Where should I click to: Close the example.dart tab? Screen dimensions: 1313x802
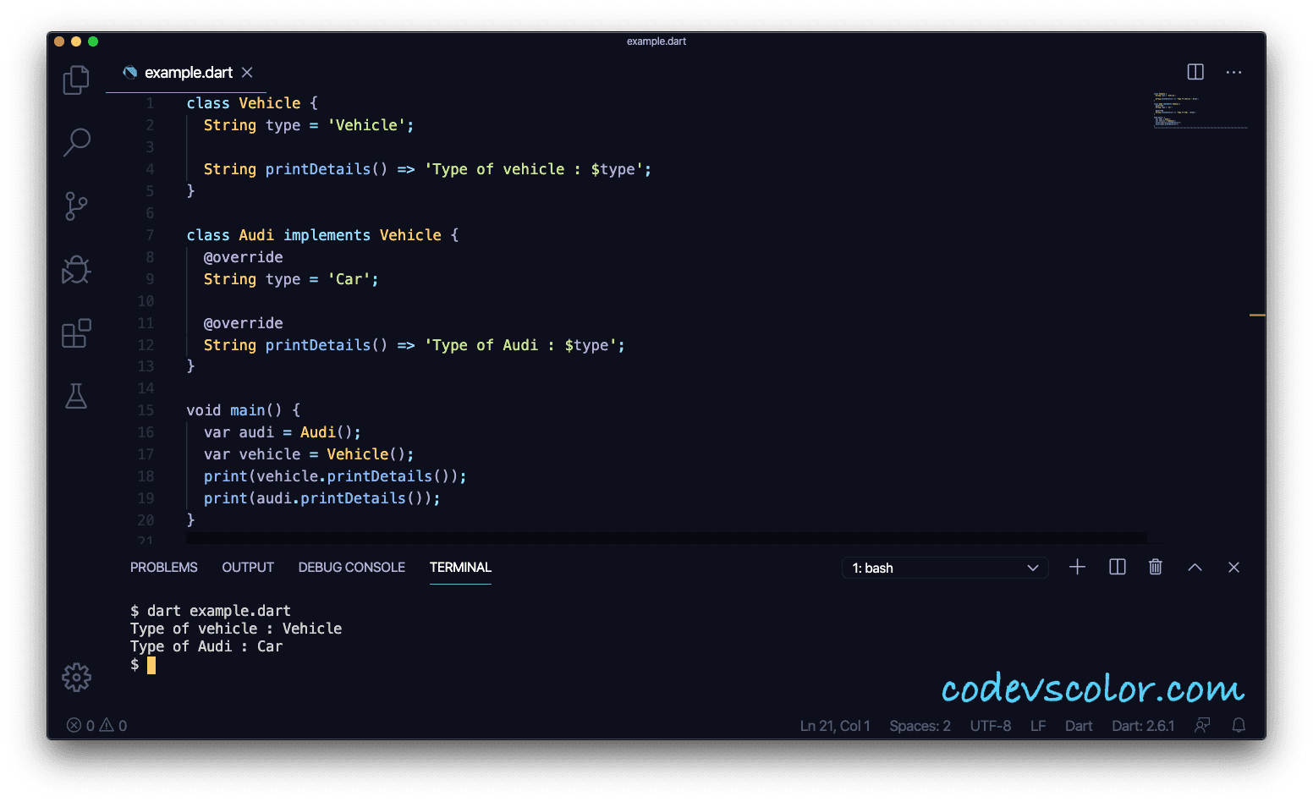247,73
